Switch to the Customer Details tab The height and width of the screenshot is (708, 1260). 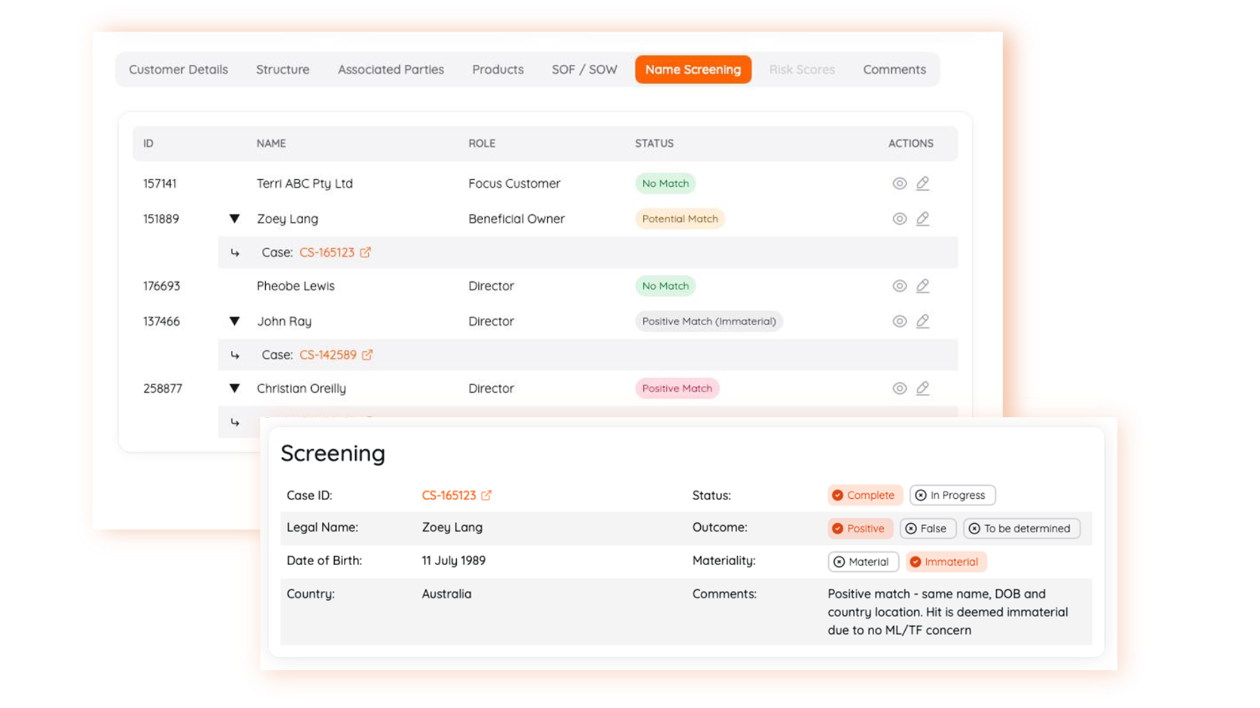[x=178, y=69]
